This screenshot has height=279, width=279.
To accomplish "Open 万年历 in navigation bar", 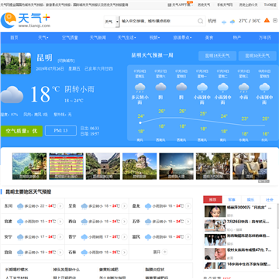I will pyautogui.click(x=265, y=38).
